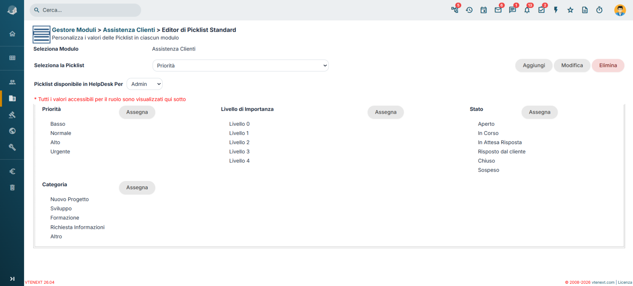Open the document page icon in the top bar
The image size is (633, 286).
coord(585,10)
